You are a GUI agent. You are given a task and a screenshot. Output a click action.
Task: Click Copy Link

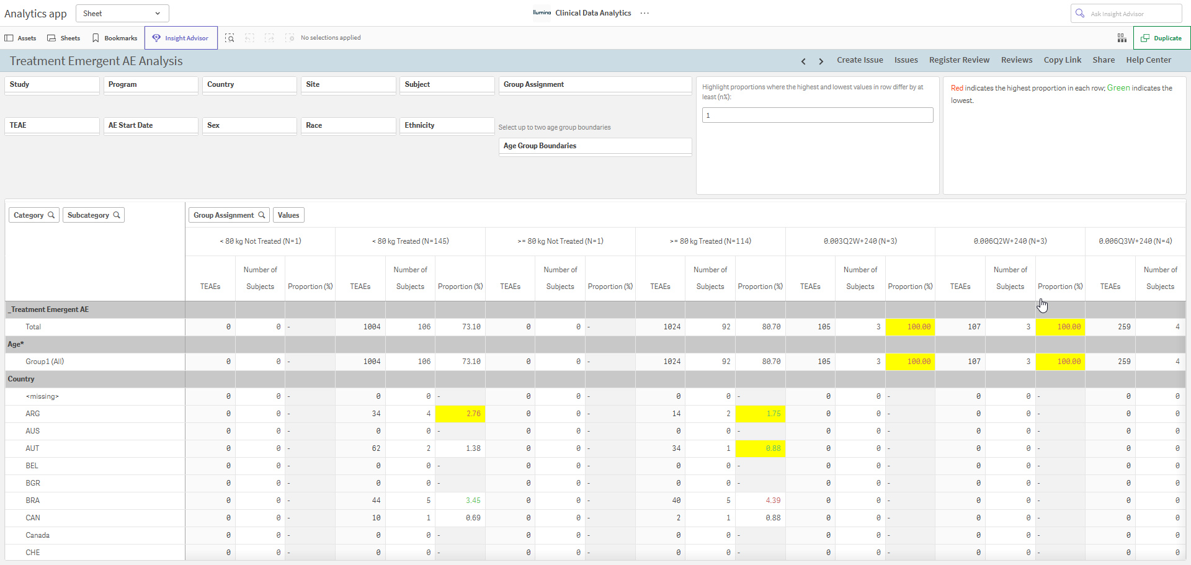click(1062, 60)
